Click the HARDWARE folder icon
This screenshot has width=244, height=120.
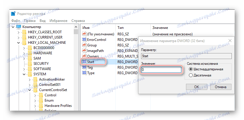pyautogui.click(x=30, y=53)
